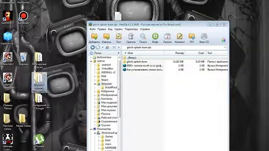Open SUPERHOT desktop shortcut

8,18
